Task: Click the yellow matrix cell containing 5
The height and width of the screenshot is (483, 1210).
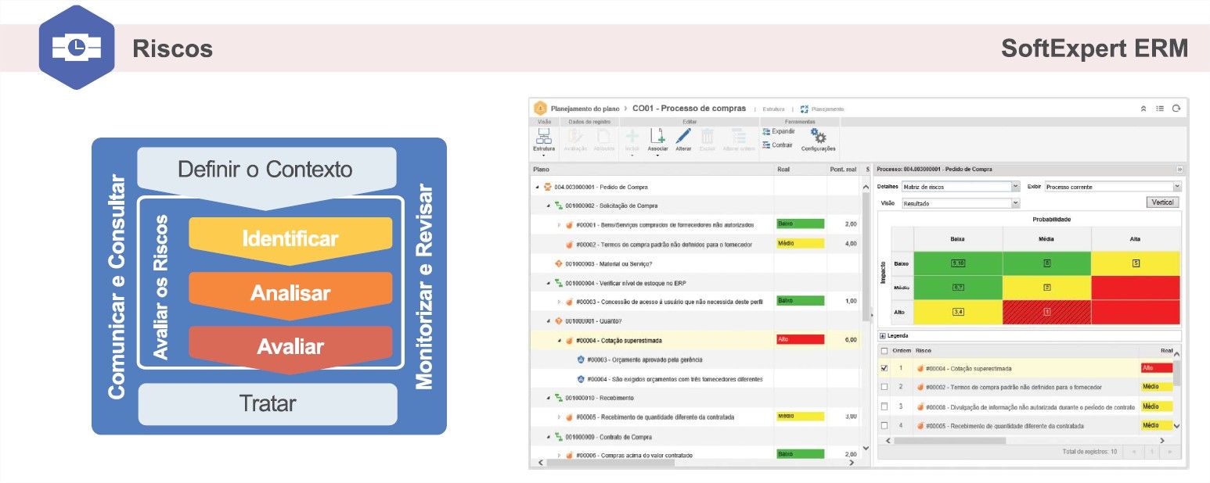Action: tap(1136, 263)
